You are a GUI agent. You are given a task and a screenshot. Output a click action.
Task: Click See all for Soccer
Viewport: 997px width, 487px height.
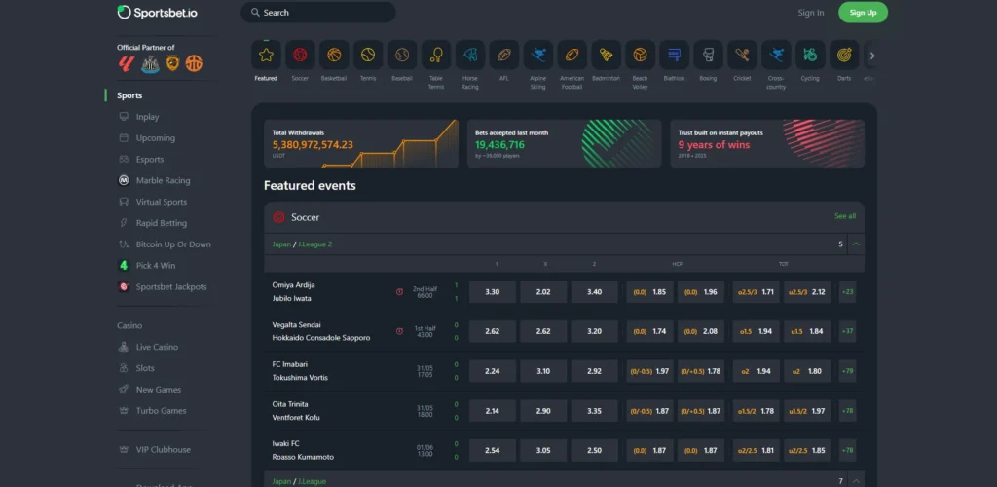pyautogui.click(x=845, y=216)
